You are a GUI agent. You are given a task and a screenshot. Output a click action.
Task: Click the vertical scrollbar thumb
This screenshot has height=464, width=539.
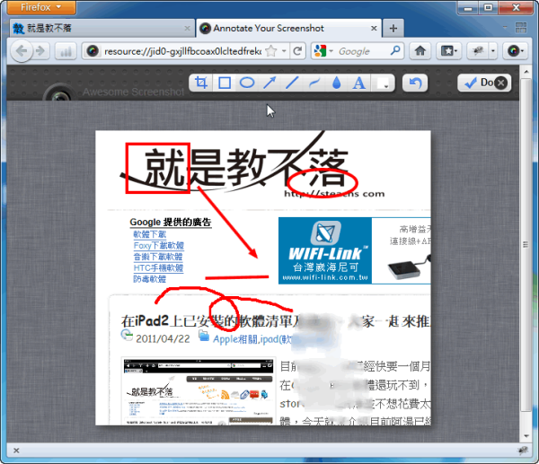[526, 244]
